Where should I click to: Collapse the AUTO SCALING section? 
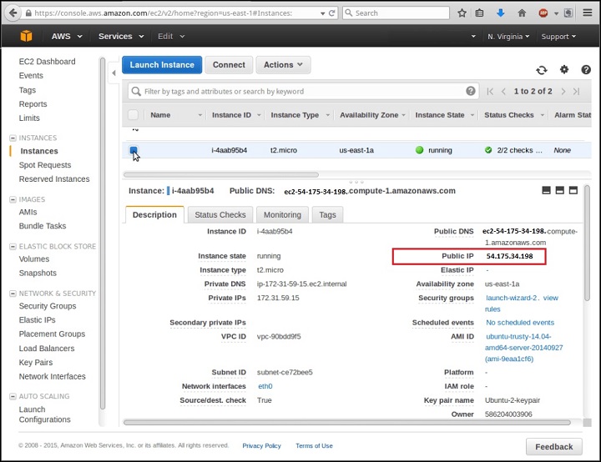point(13,396)
